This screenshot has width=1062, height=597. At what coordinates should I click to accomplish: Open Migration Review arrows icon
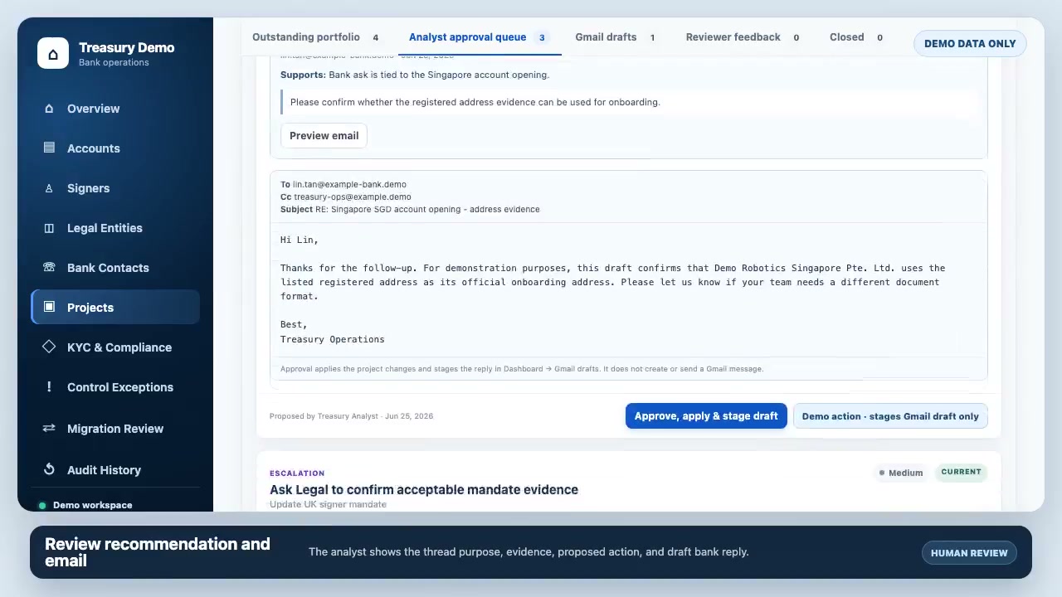[49, 428]
